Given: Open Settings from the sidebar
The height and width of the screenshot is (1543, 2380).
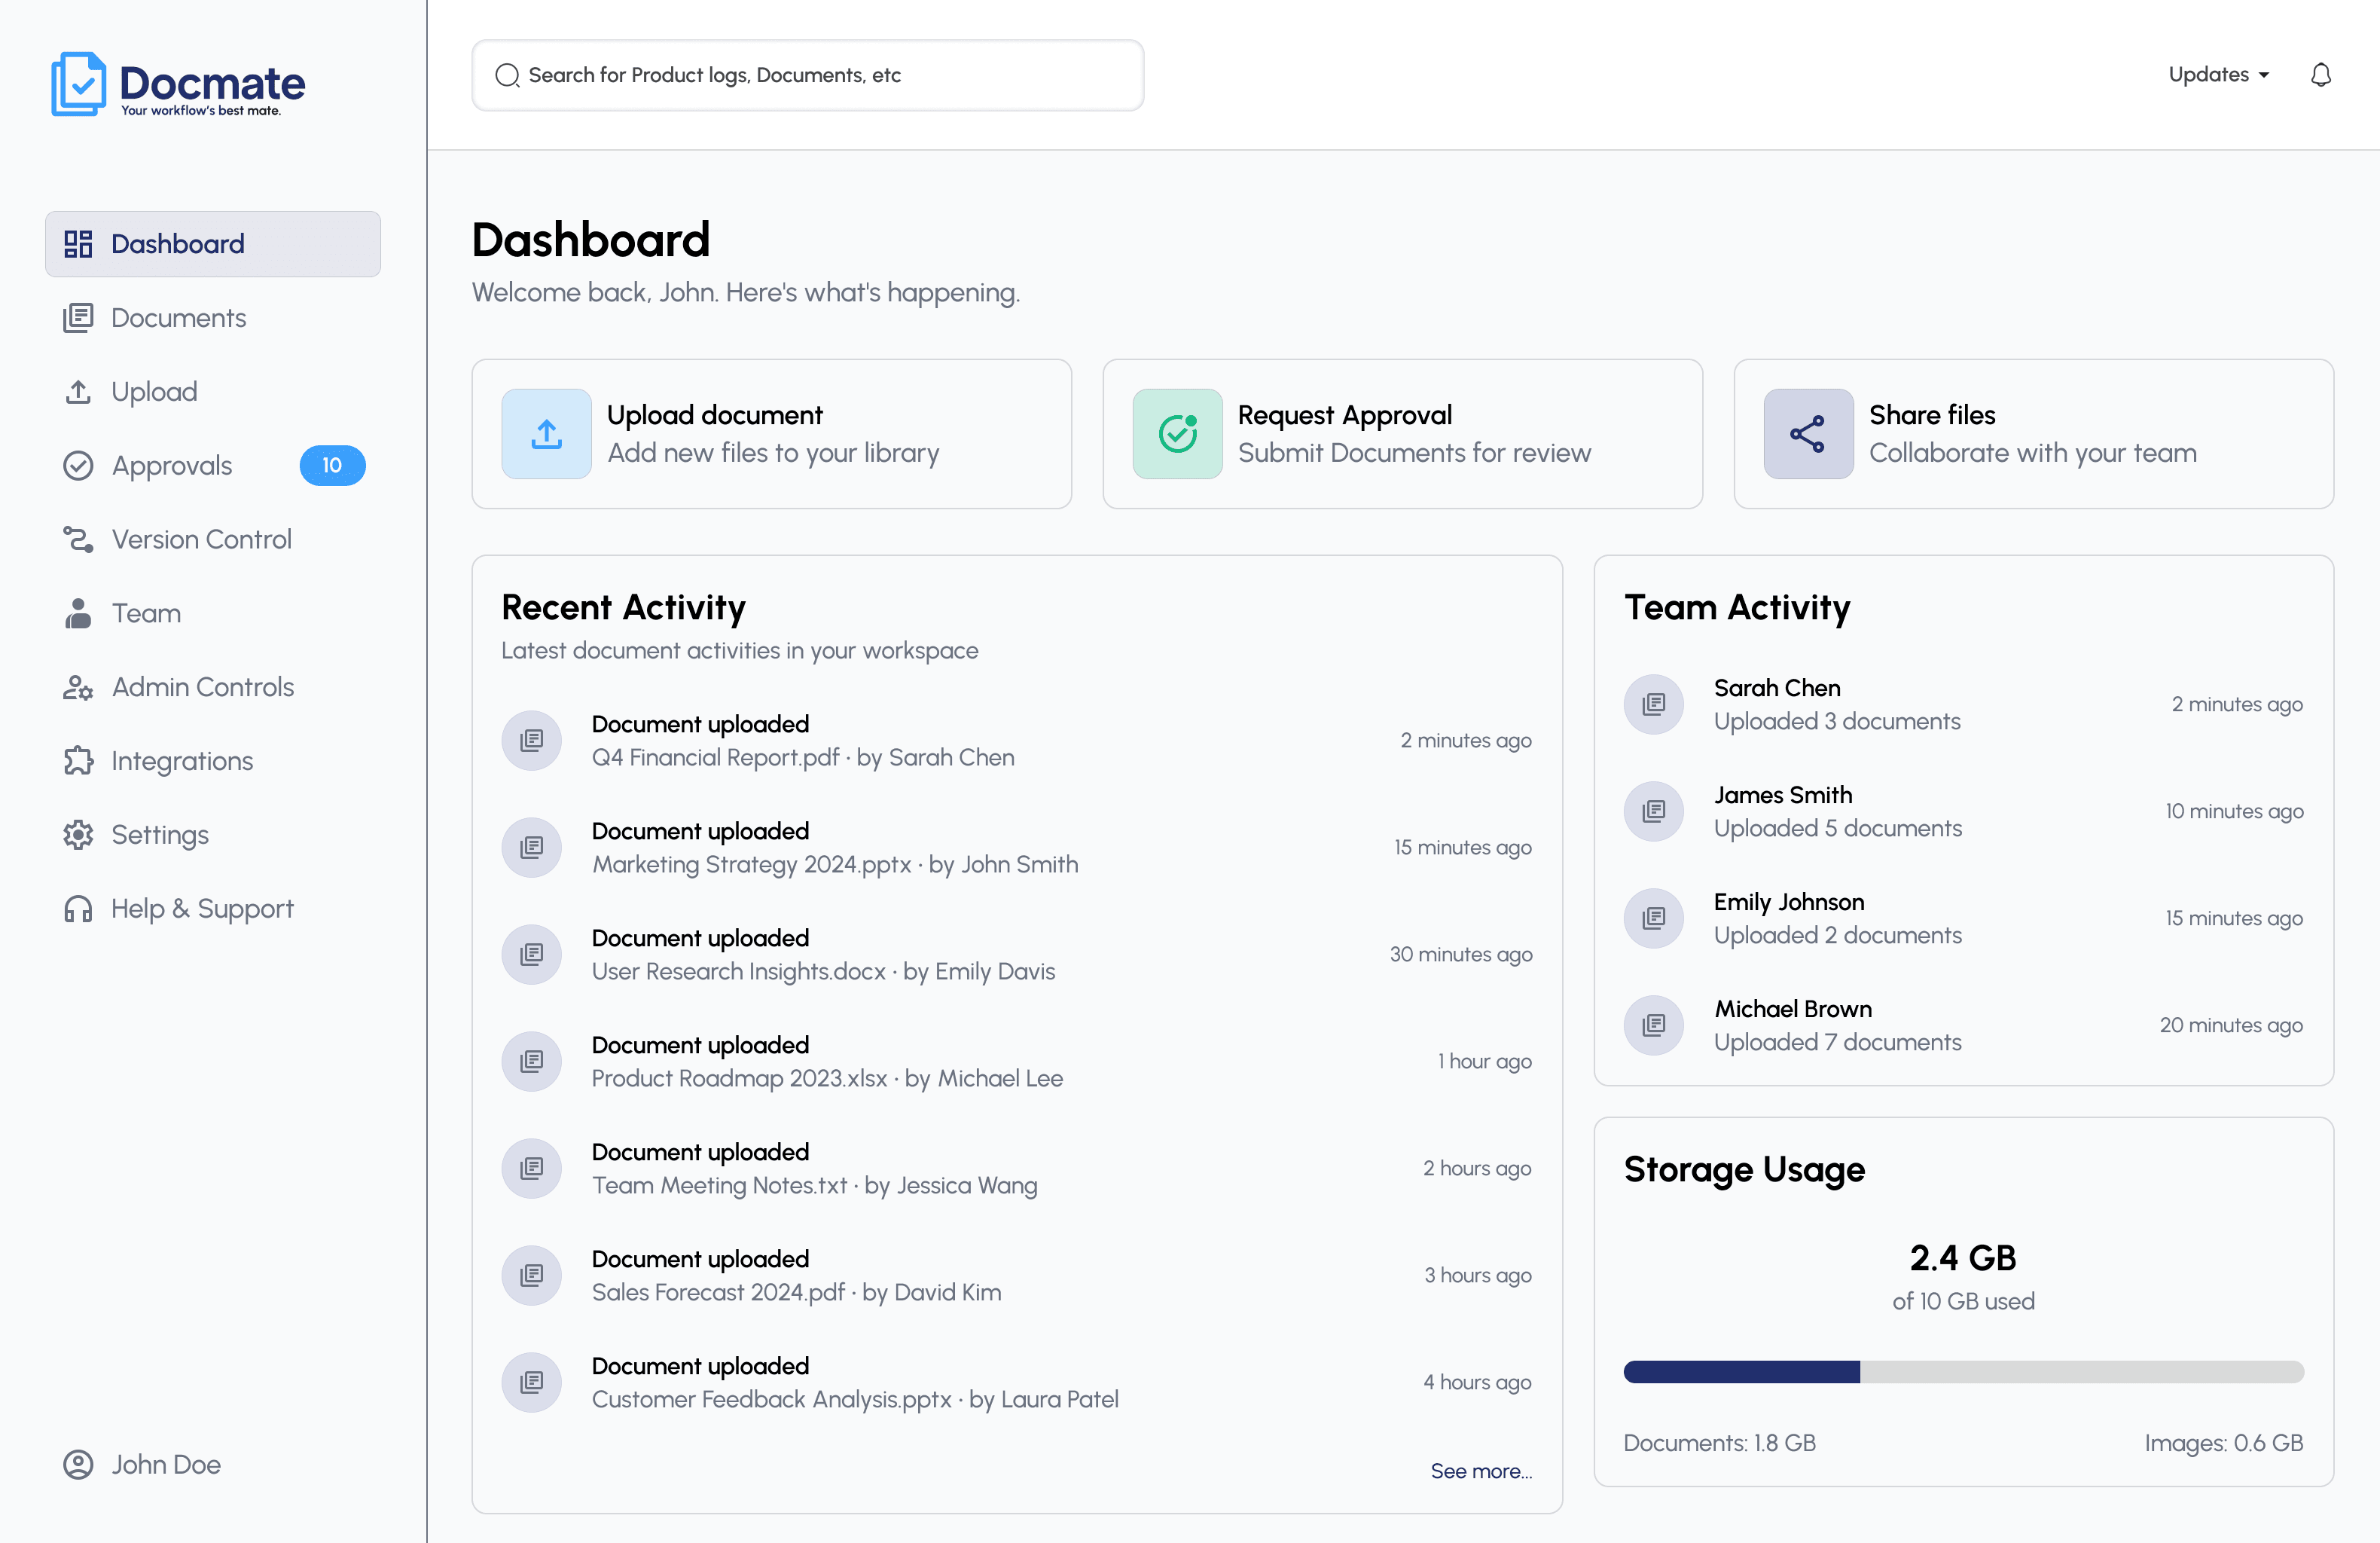Looking at the screenshot, I should [213, 835].
